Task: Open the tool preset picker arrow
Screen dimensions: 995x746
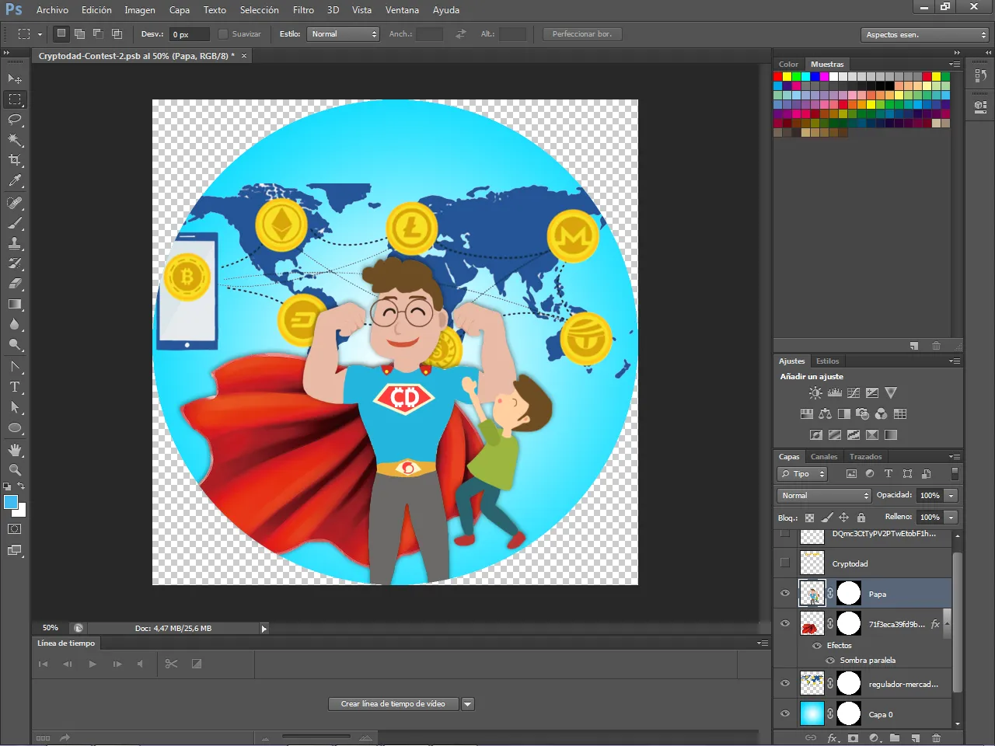Action: 40,34
